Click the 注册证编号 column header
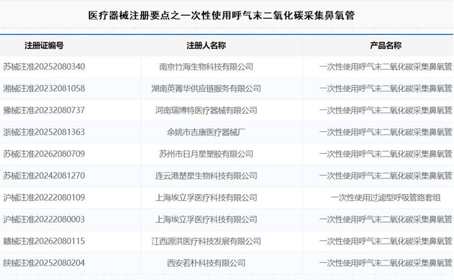Viewport: 454px width, 280px height. (44, 45)
